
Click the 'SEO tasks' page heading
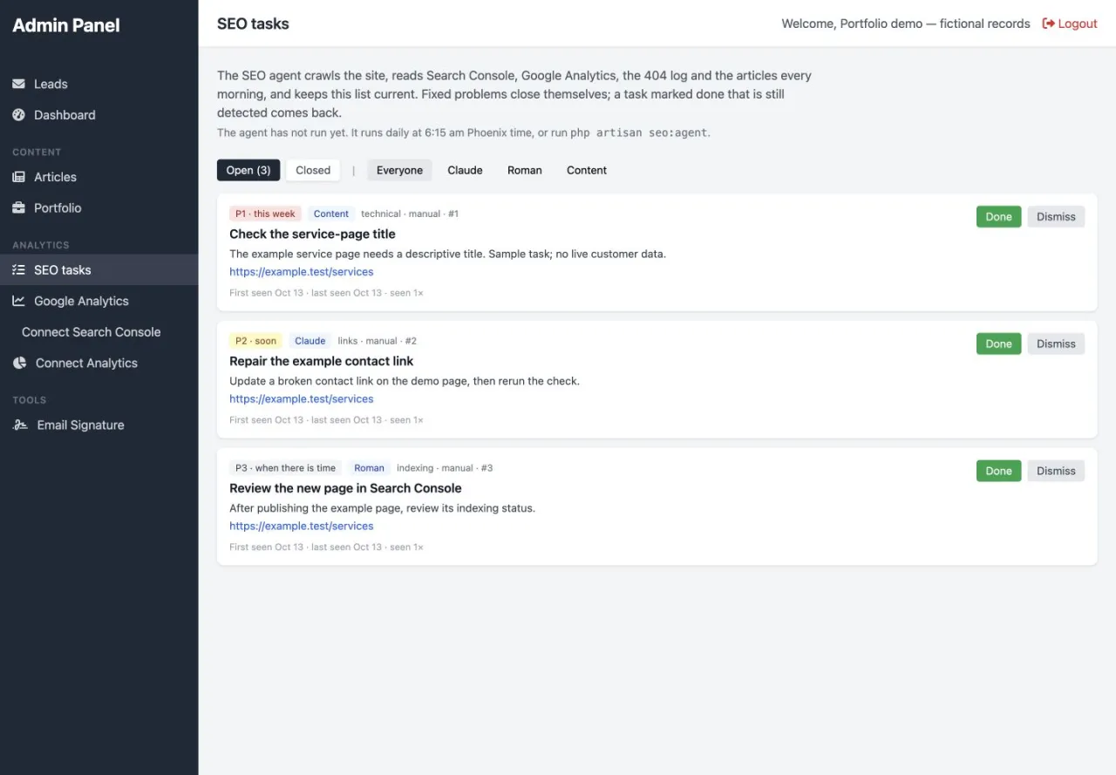[x=253, y=24]
